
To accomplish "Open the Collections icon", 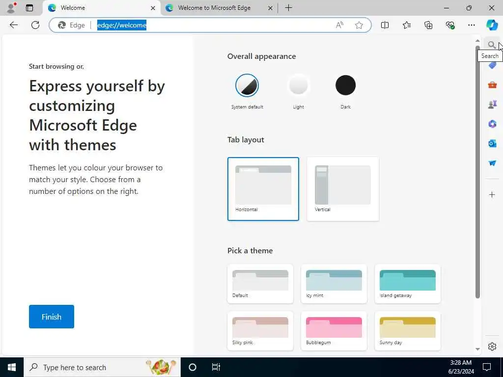I will pos(428,25).
